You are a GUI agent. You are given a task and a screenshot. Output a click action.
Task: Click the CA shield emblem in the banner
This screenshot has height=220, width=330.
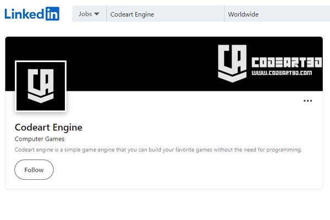[233, 63]
